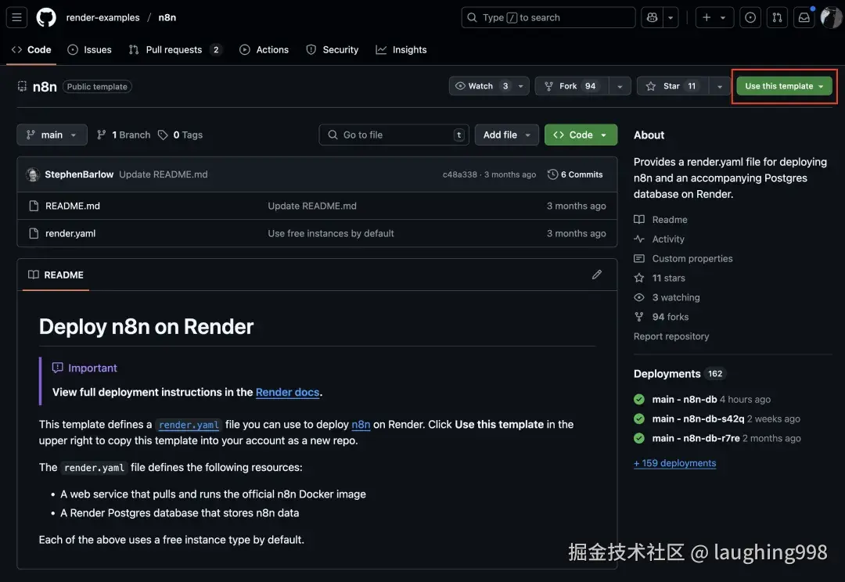The height and width of the screenshot is (582, 845).
Task: Open the pull requests header icon
Action: tap(777, 17)
